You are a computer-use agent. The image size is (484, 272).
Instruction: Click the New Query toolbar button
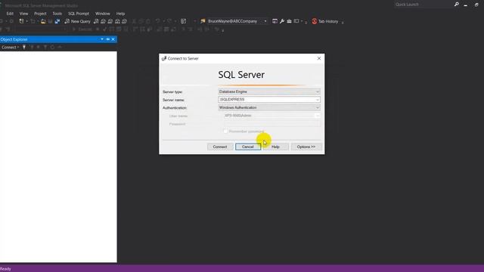pyautogui.click(x=77, y=21)
